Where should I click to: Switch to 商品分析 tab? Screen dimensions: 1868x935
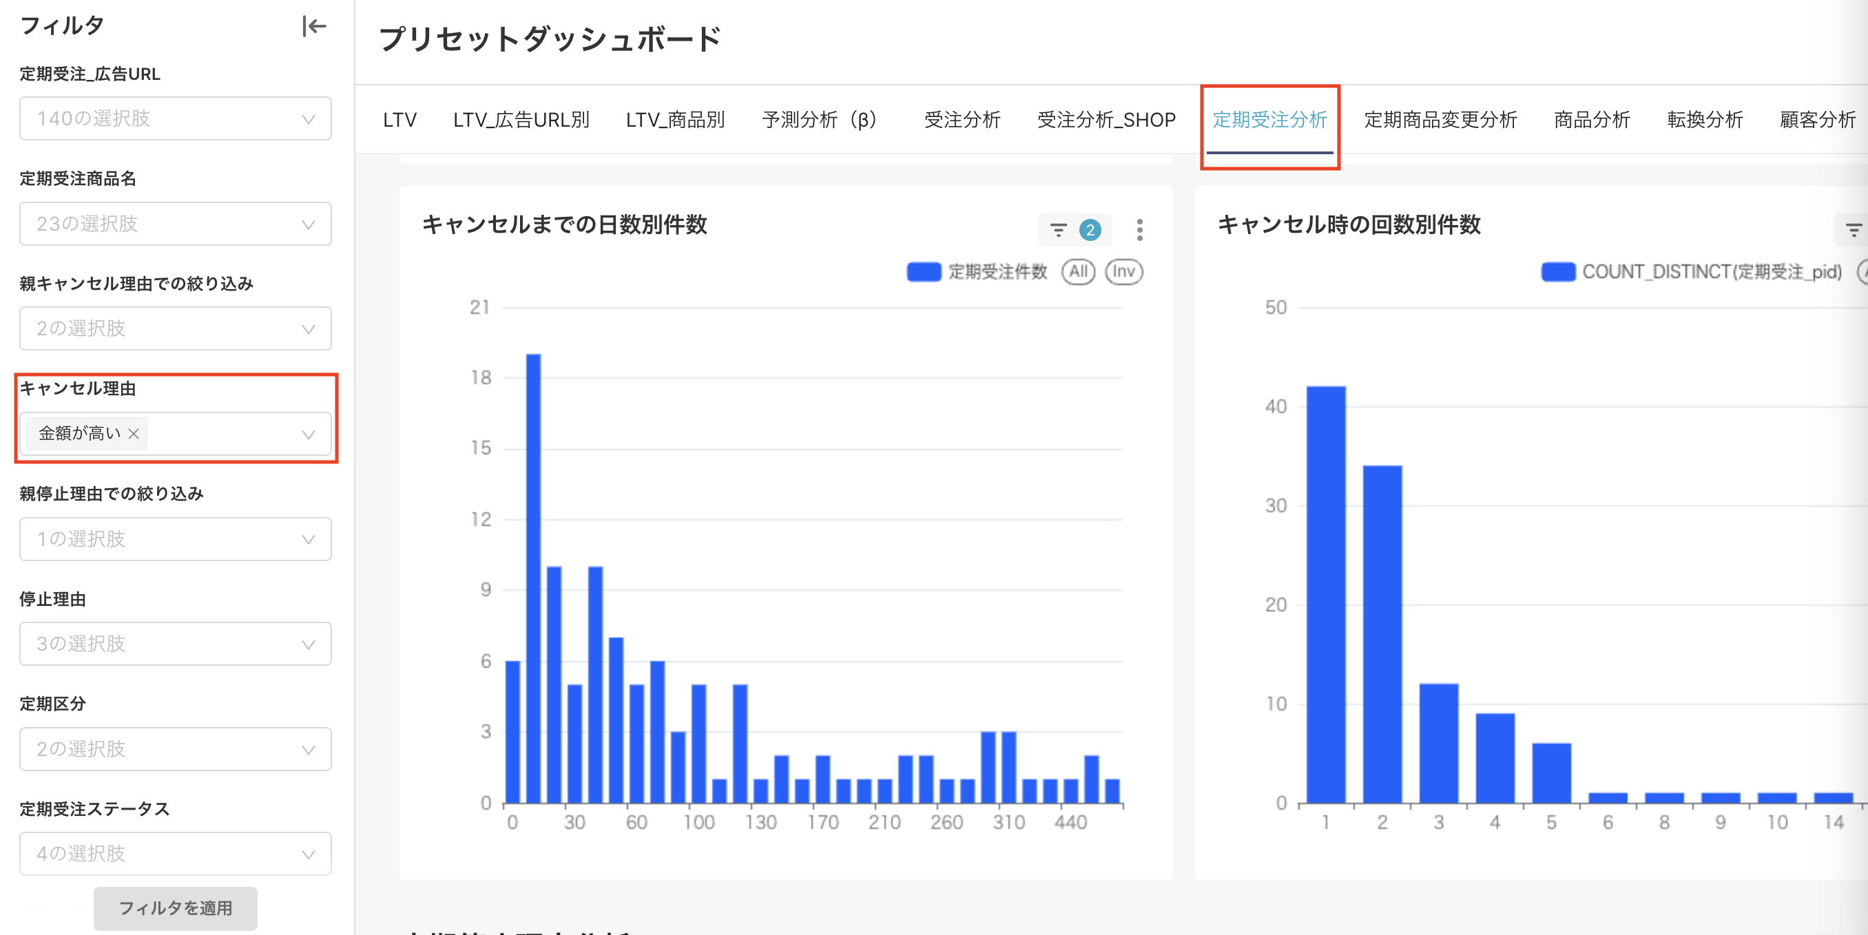coord(1592,120)
